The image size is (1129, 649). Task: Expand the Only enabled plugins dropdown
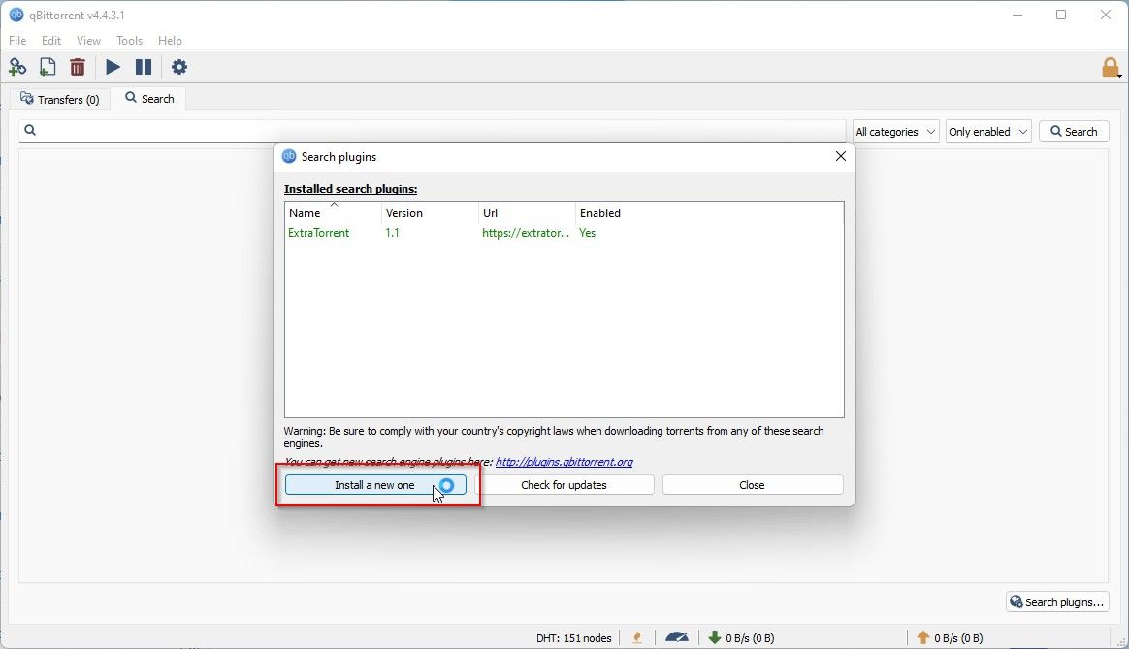987,132
